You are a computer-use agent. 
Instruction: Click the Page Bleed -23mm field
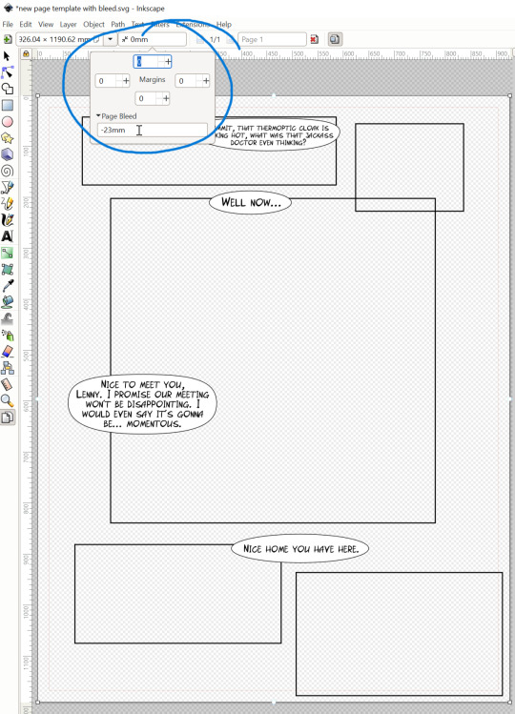click(x=153, y=131)
